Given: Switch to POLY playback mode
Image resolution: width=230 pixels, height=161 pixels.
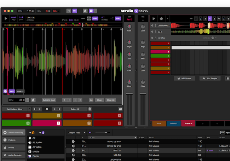Looking at the screenshot, I should (13, 20).
